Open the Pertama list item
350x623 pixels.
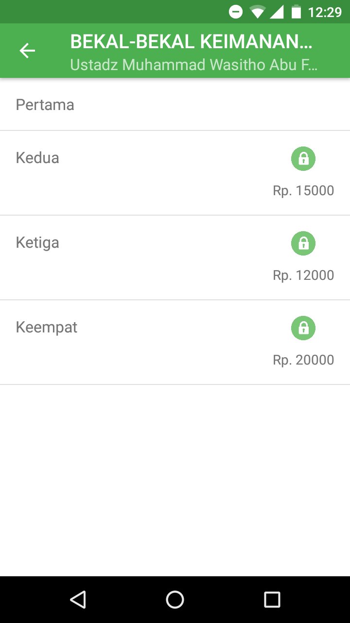point(175,105)
